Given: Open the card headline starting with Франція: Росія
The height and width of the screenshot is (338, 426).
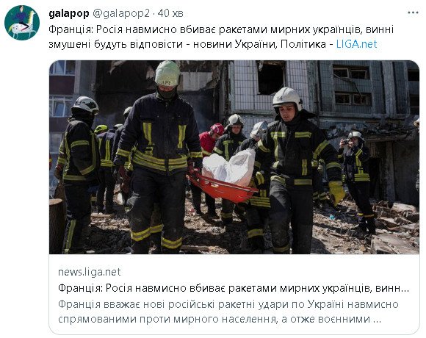Looking at the screenshot, I should pyautogui.click(x=234, y=288).
